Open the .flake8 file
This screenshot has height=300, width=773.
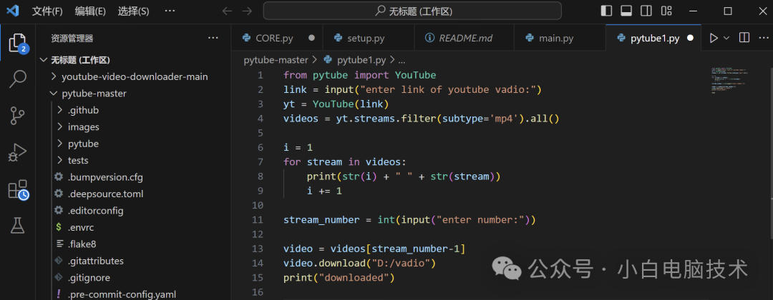point(134,244)
